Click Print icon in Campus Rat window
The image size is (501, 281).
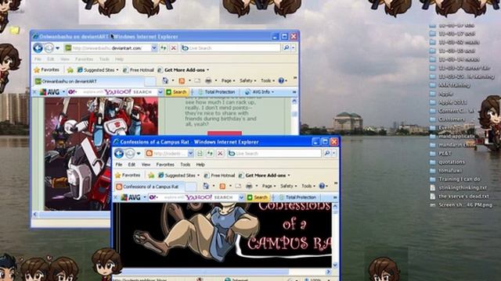249,186
